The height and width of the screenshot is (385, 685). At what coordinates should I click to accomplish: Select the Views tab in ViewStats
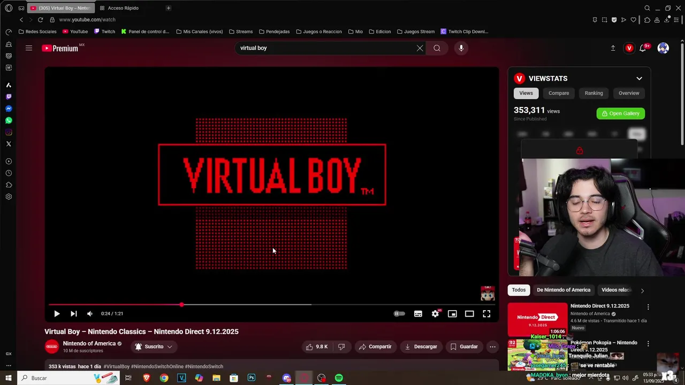pos(526,93)
